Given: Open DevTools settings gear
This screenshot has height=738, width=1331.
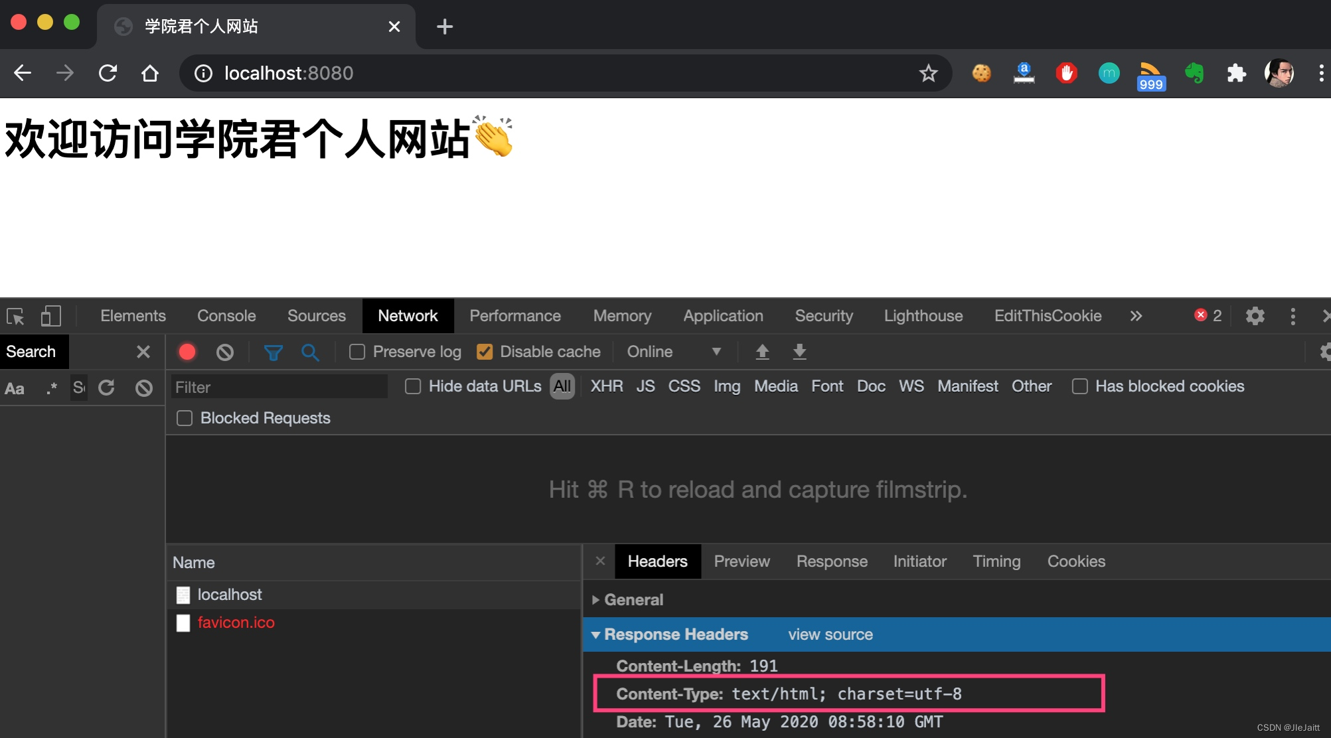Looking at the screenshot, I should [1255, 316].
